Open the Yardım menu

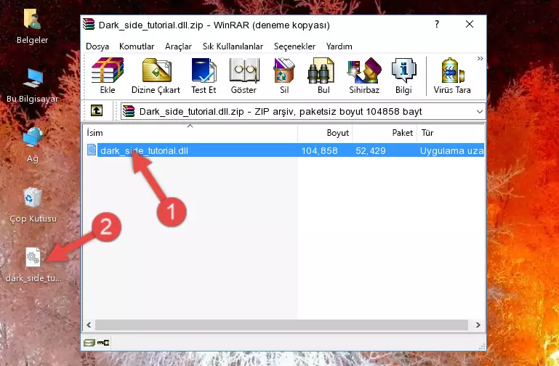tap(339, 46)
